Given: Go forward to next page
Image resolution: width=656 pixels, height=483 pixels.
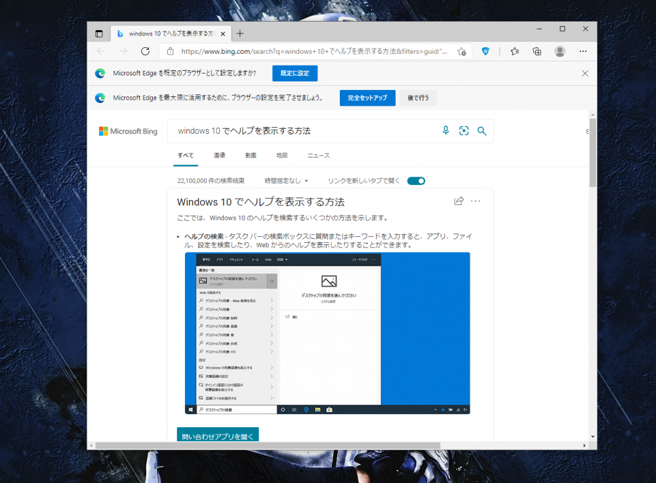Looking at the screenshot, I should 123,51.
